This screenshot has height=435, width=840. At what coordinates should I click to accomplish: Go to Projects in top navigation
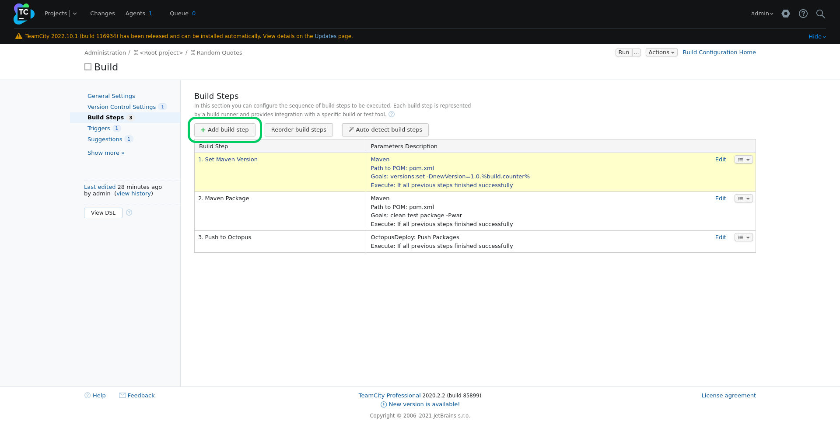click(56, 14)
